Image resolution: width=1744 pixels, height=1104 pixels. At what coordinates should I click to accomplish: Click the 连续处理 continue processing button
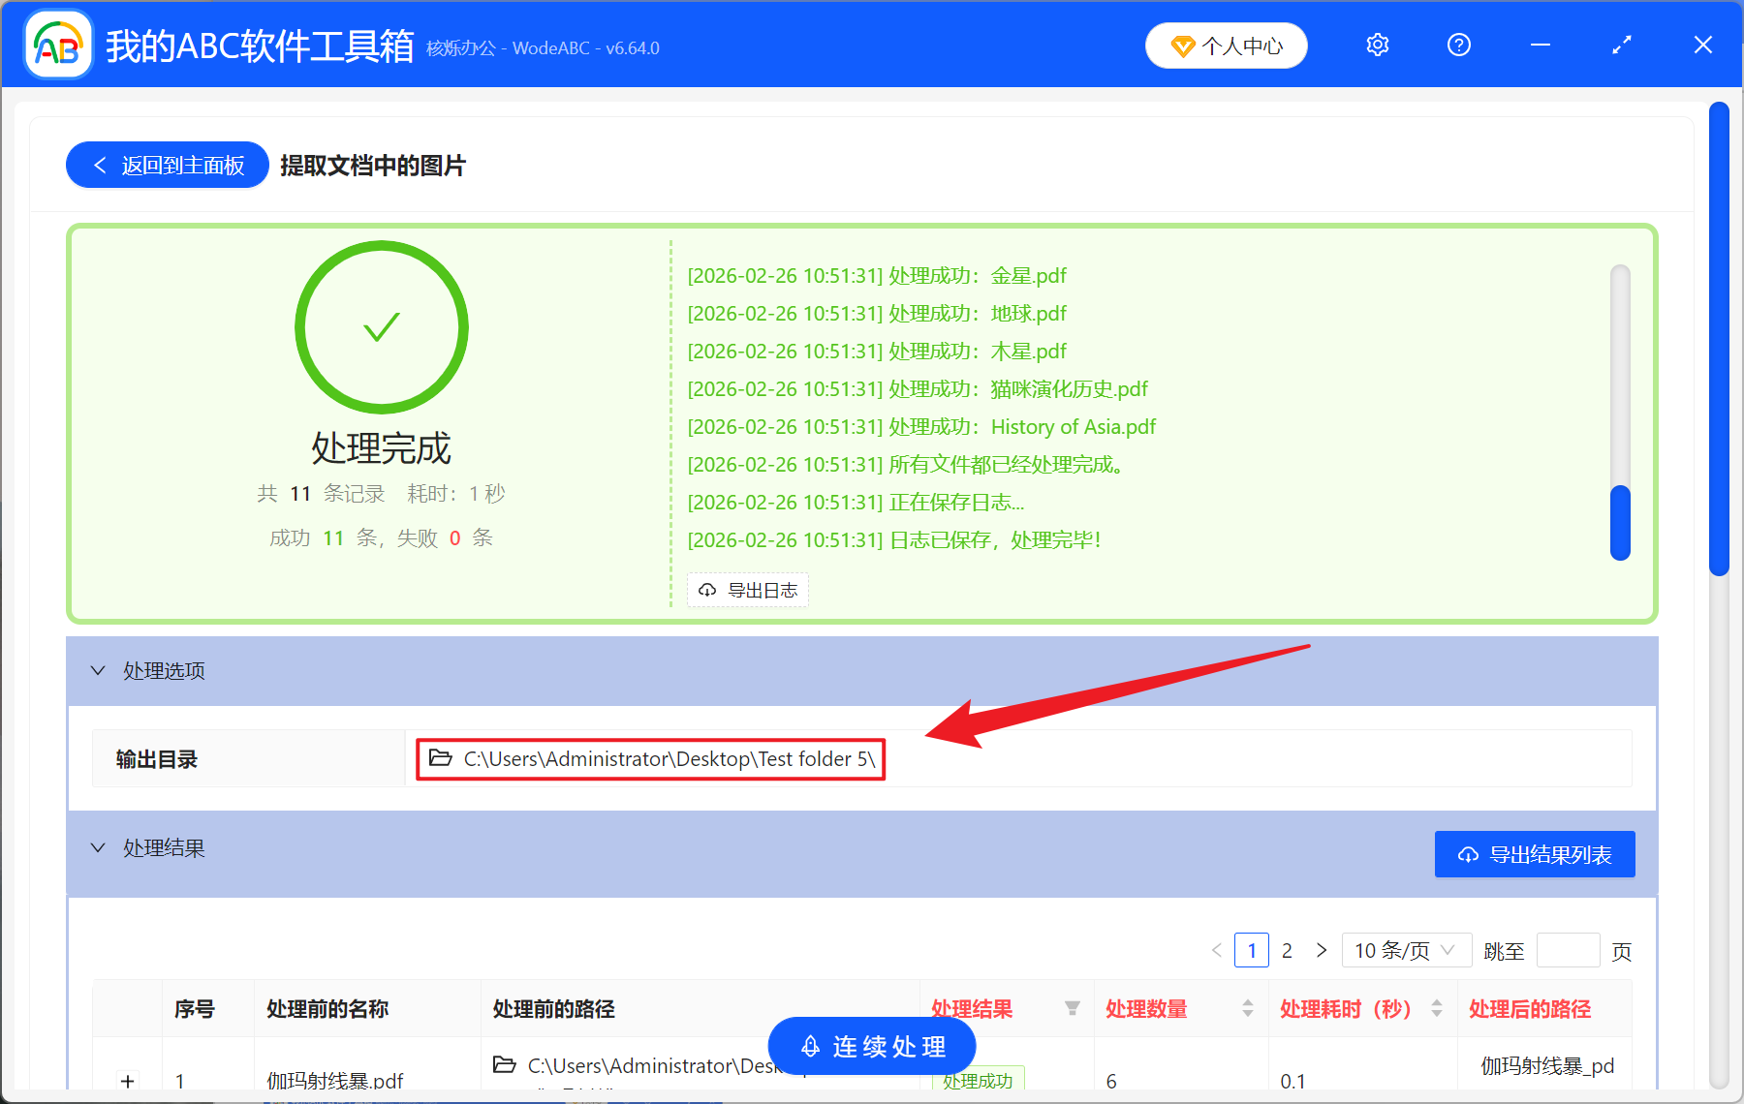870,1046
